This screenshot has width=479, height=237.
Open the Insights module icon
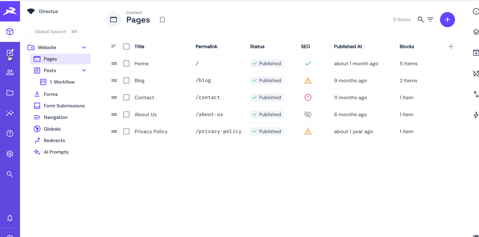point(10,113)
